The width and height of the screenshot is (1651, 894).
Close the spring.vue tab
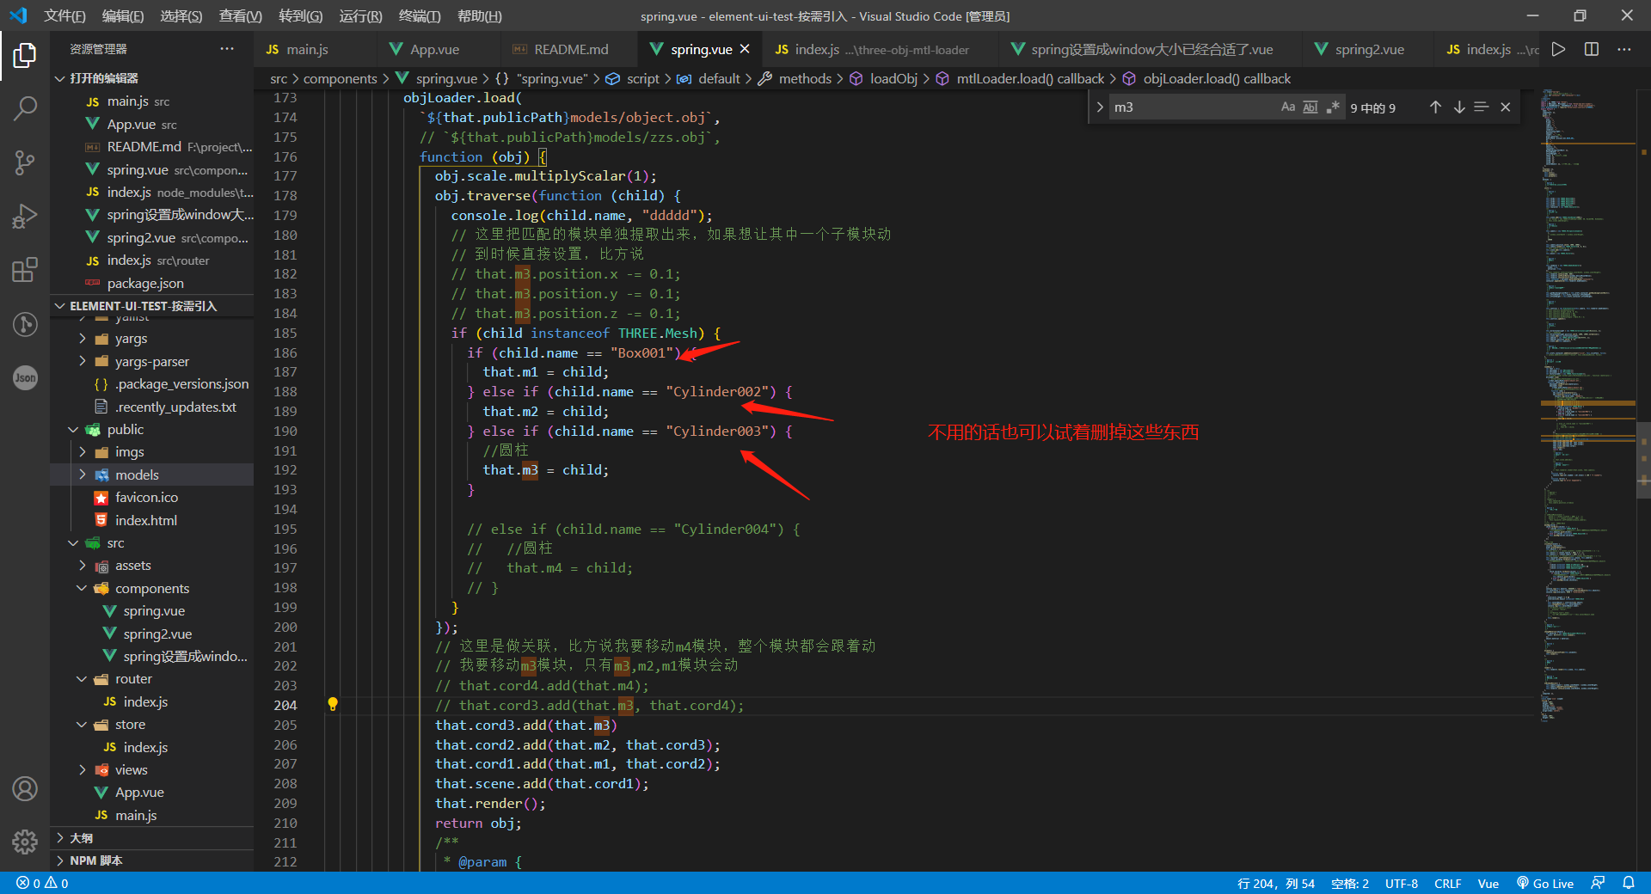click(x=745, y=49)
